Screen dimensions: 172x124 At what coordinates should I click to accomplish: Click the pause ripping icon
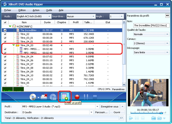click(x=86, y=97)
